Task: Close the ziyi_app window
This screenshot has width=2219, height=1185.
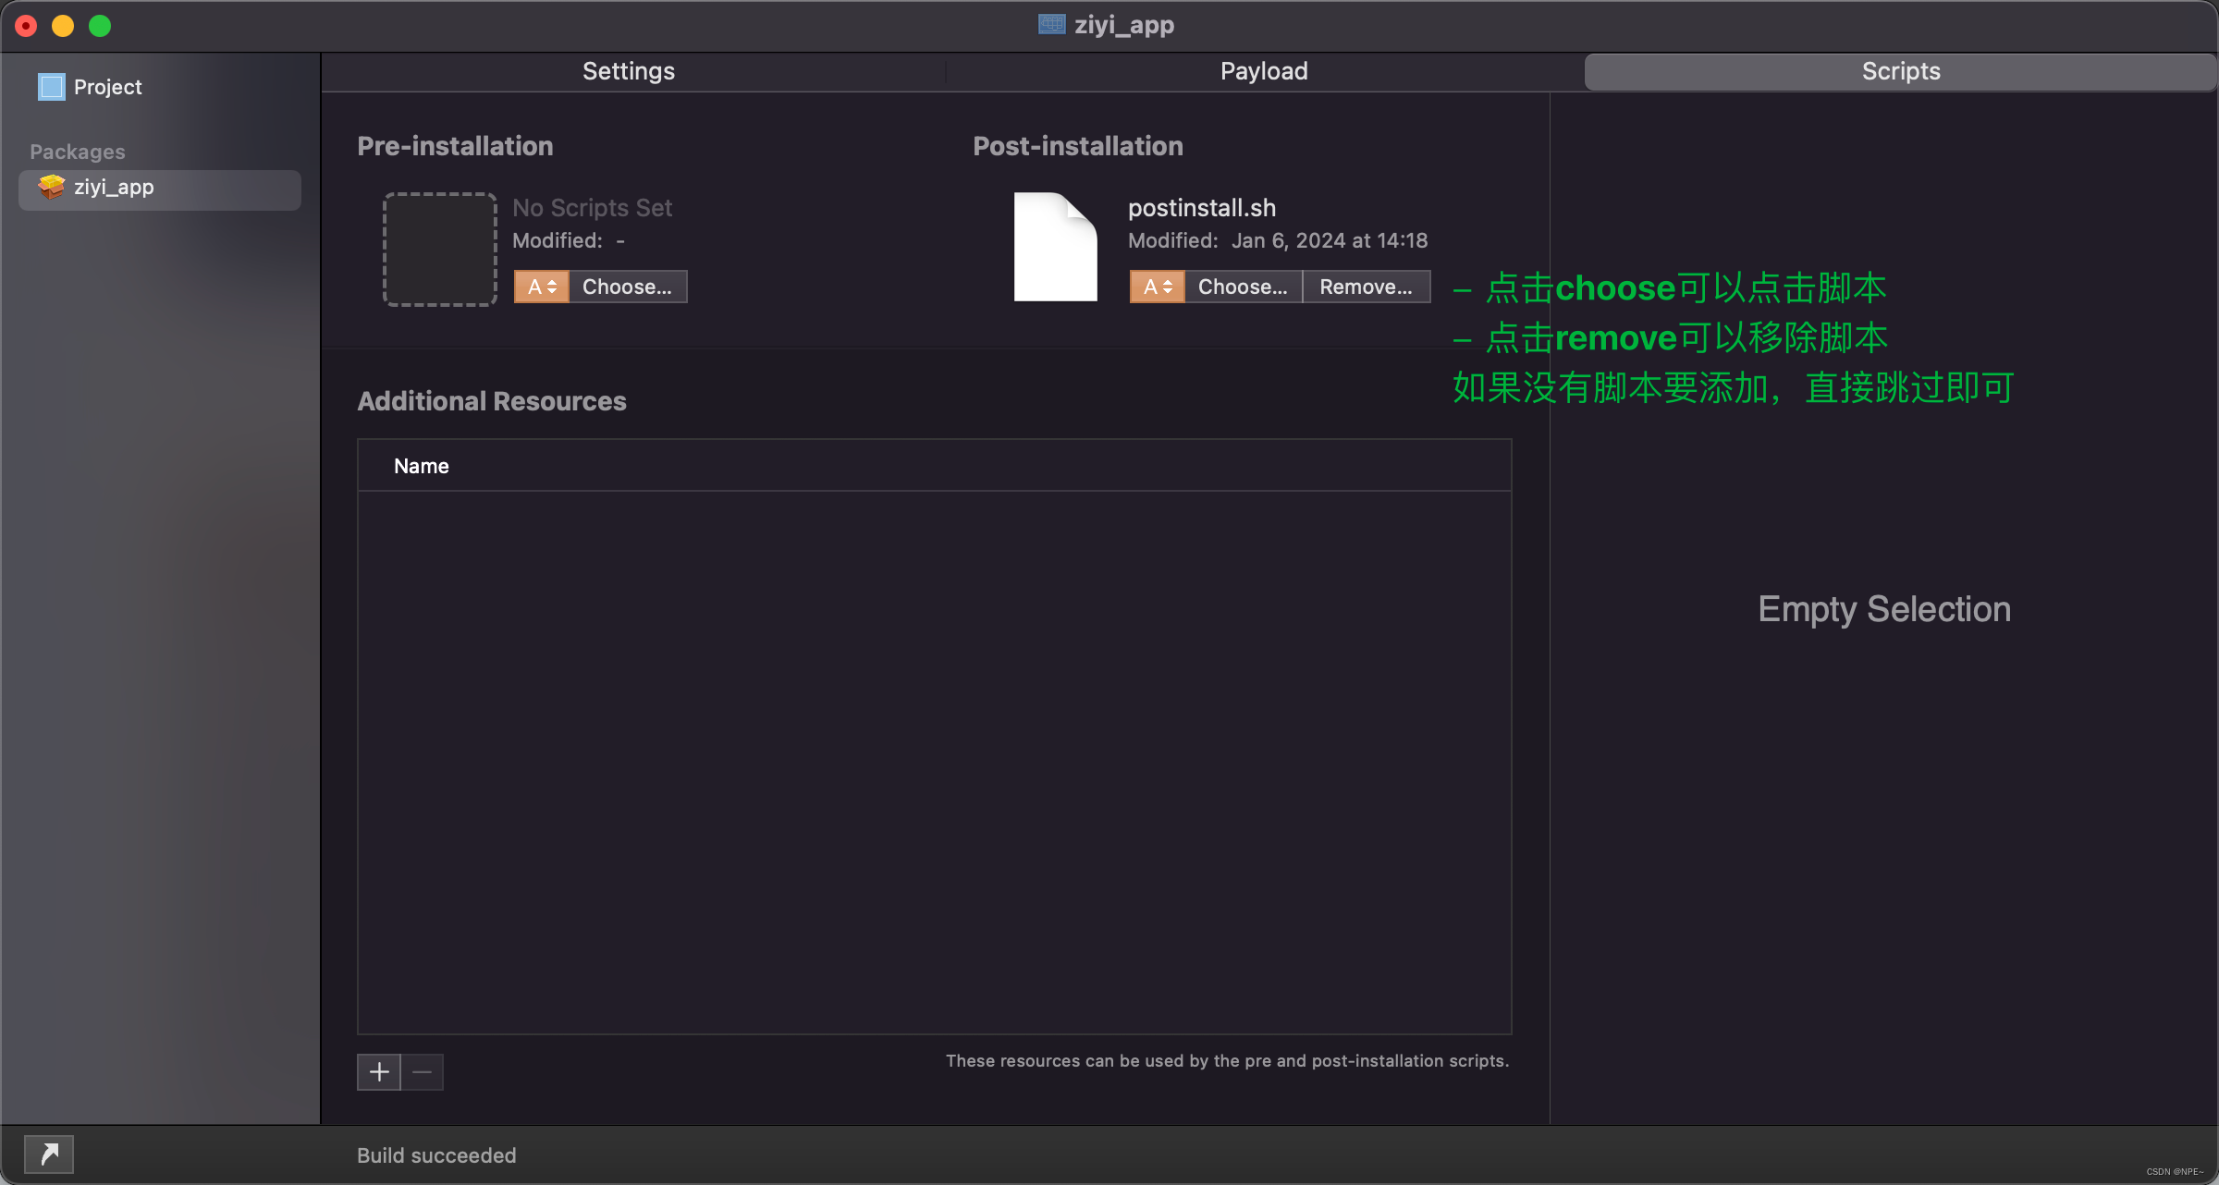Action: click(x=26, y=26)
